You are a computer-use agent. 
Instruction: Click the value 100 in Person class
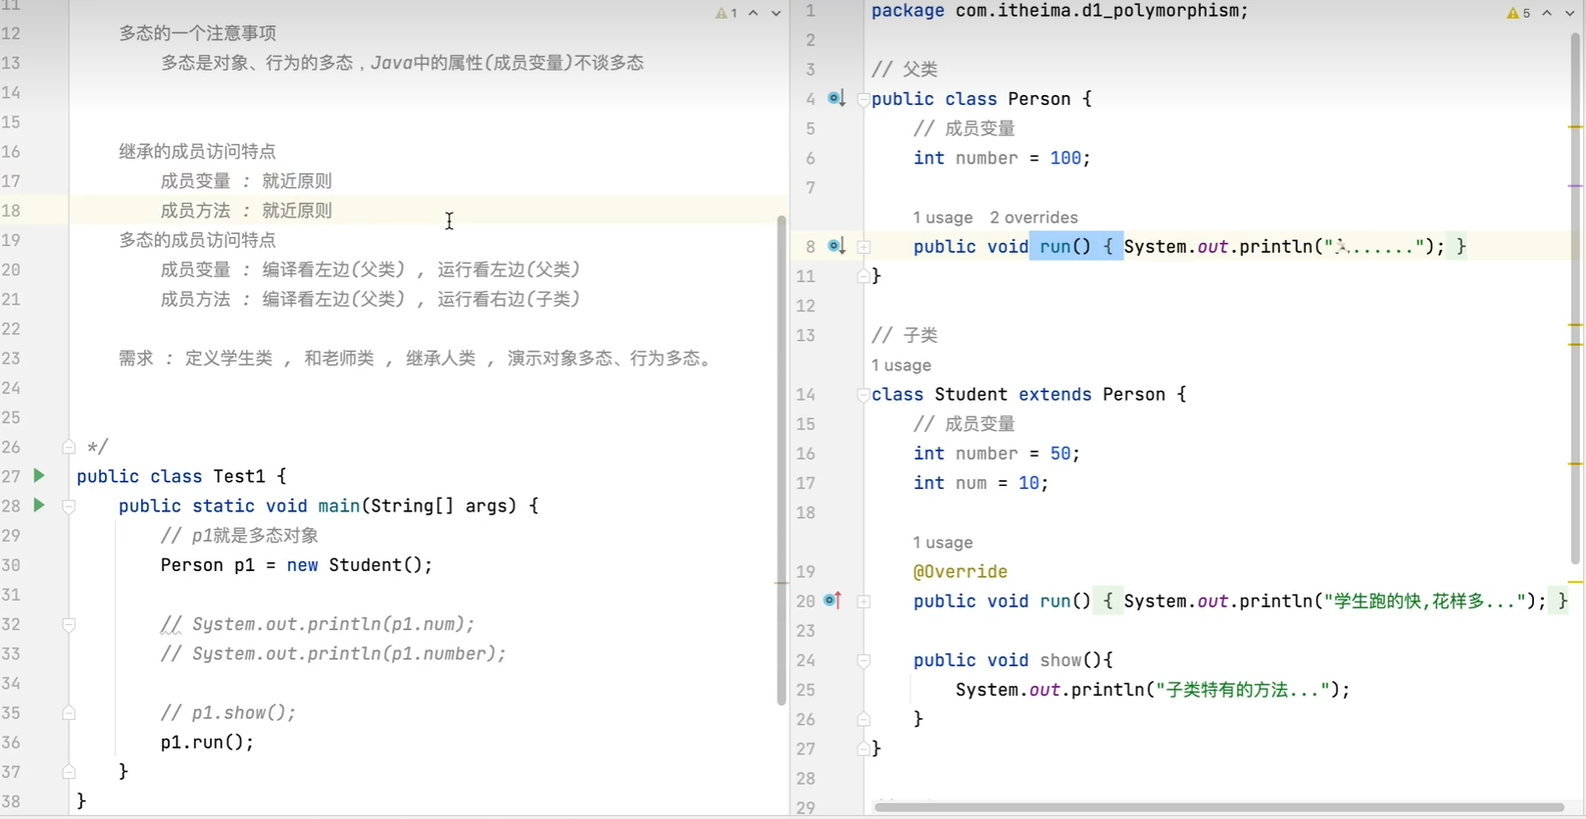click(1066, 159)
